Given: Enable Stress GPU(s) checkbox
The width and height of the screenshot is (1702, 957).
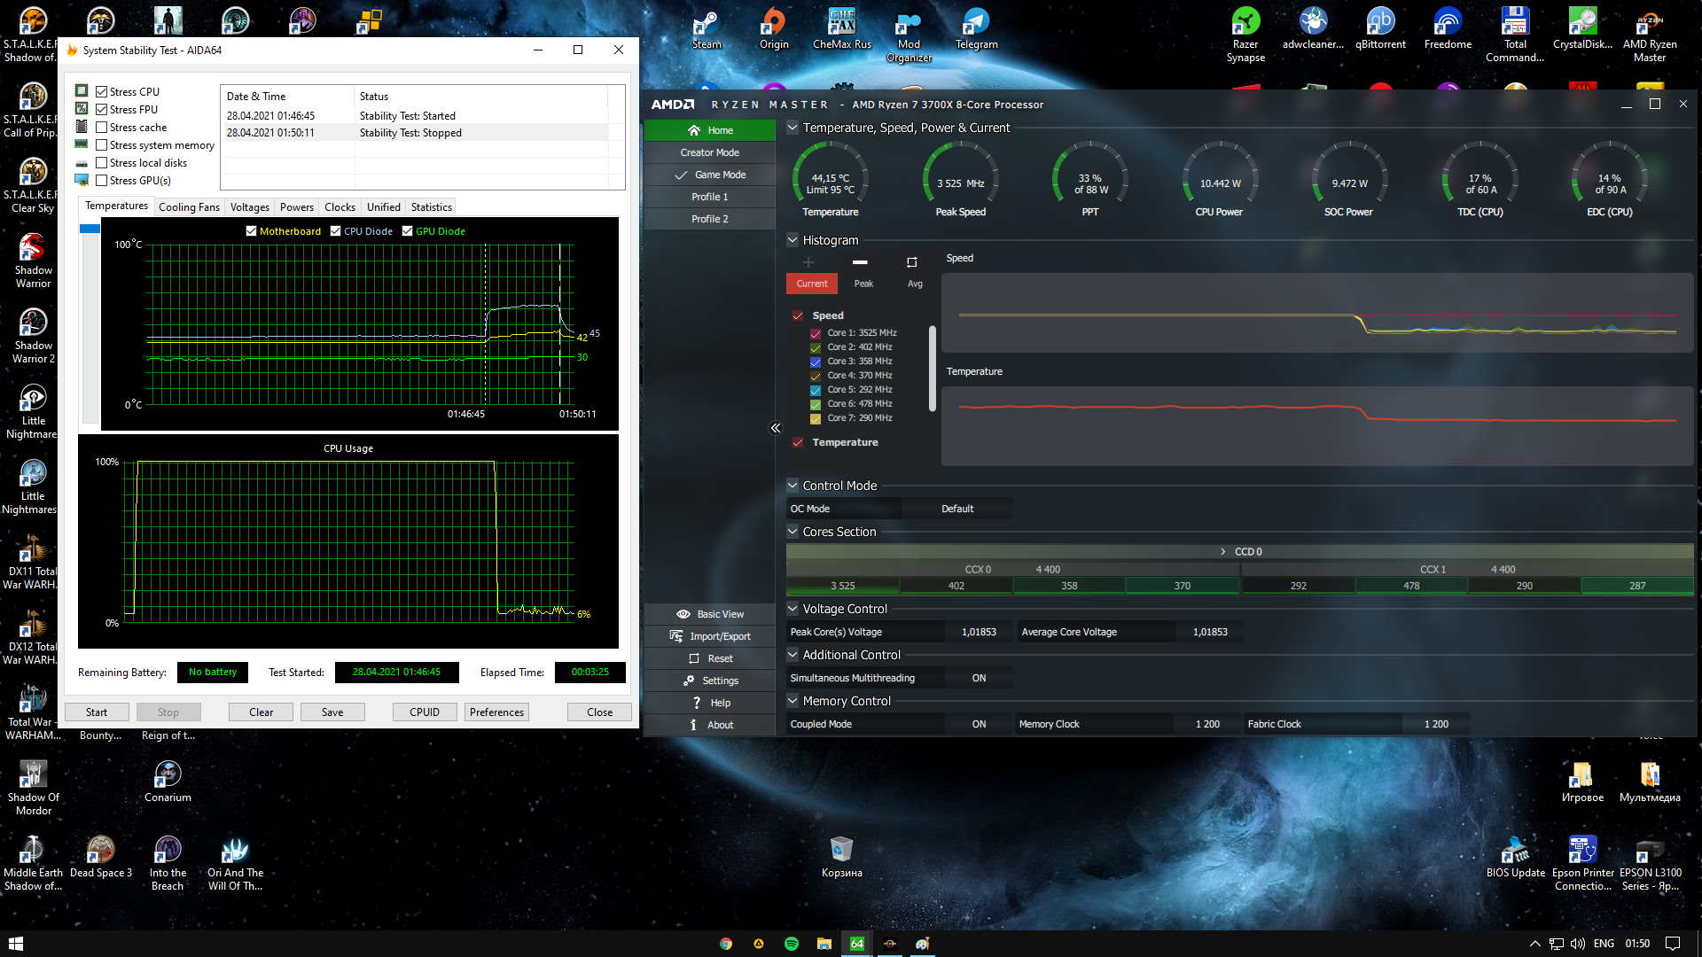Looking at the screenshot, I should [102, 181].
